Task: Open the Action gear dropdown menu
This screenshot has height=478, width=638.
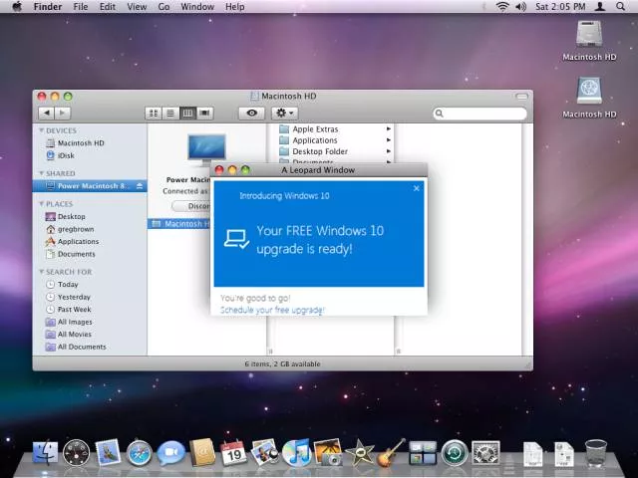Action: pyautogui.click(x=284, y=114)
